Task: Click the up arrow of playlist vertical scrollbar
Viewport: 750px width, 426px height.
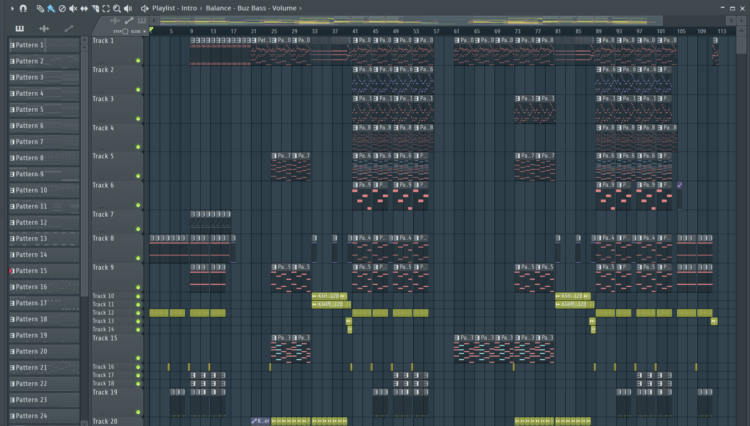Action: (x=741, y=31)
